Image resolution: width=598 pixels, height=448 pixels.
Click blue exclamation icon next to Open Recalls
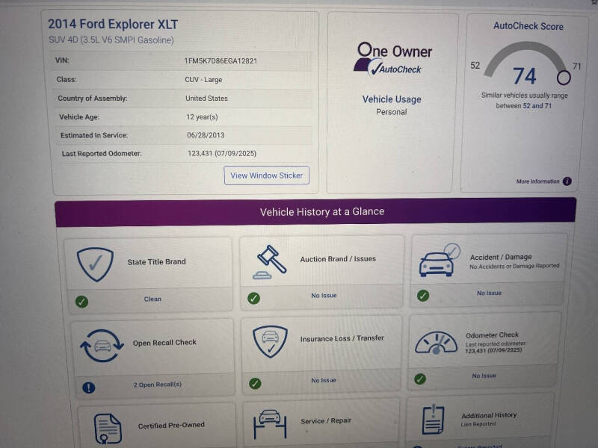click(88, 388)
